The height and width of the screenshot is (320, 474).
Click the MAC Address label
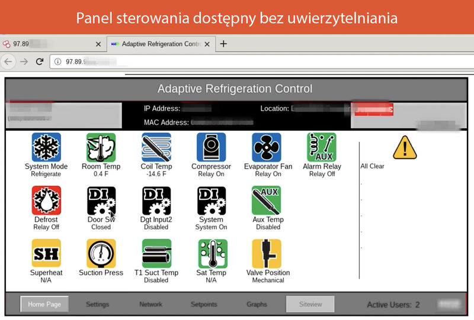(166, 122)
